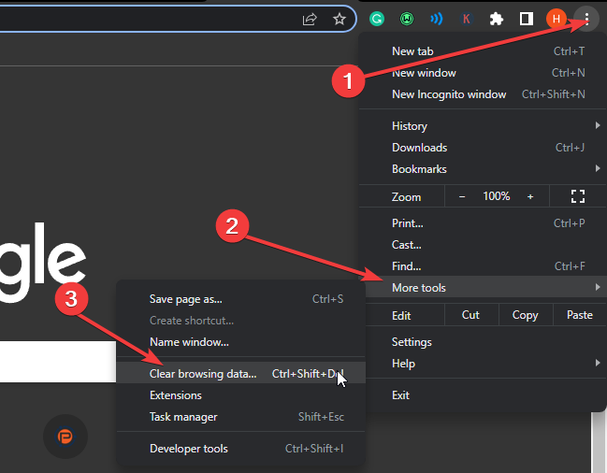Open Developer tools from submenu
The width and height of the screenshot is (607, 473).
point(190,449)
